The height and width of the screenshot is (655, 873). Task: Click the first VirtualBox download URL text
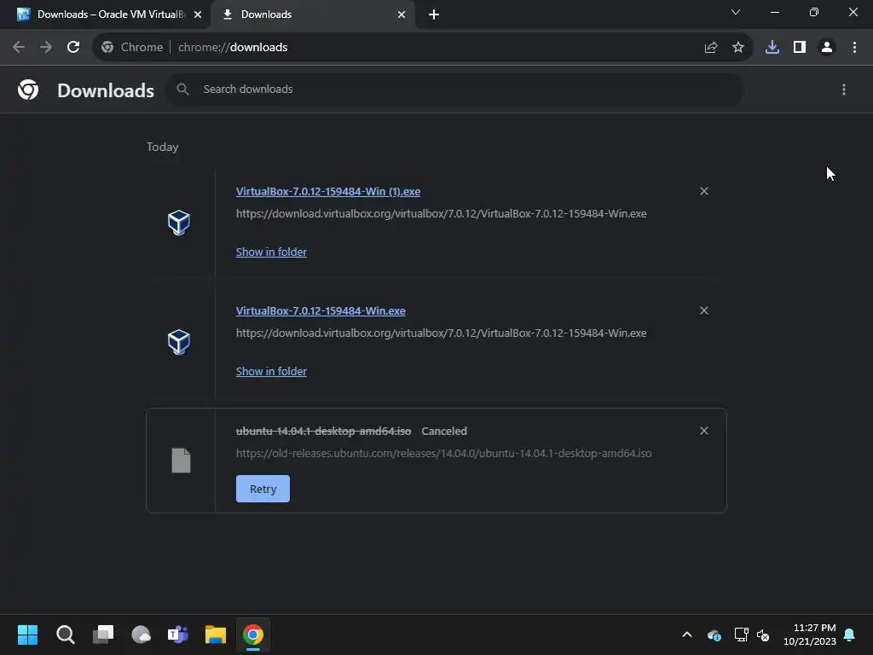coord(441,213)
